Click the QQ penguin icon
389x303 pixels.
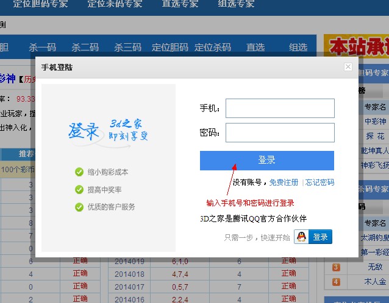coord(301,237)
